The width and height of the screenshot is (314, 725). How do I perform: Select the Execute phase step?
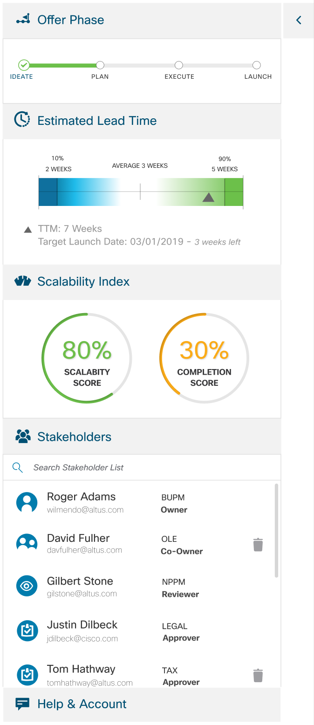tap(179, 66)
